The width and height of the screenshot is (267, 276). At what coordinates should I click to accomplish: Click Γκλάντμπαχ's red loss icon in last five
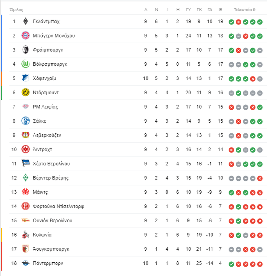[x=238, y=22]
